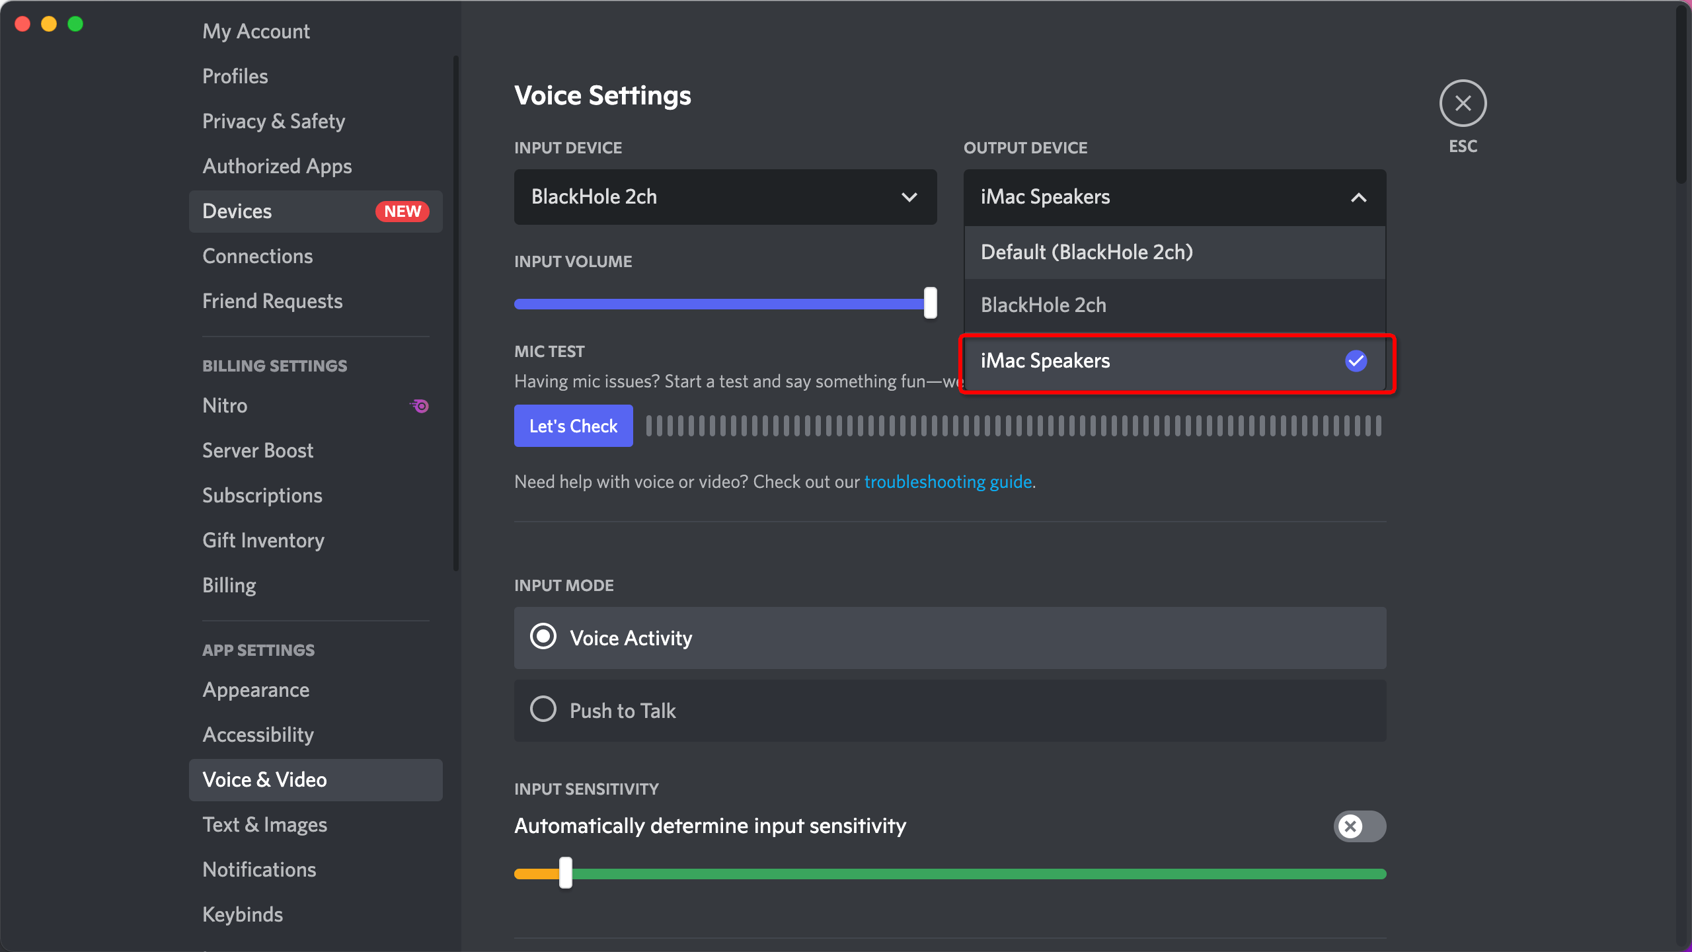Open Authorized Apps settings
Image resolution: width=1692 pixels, height=952 pixels.
(276, 165)
